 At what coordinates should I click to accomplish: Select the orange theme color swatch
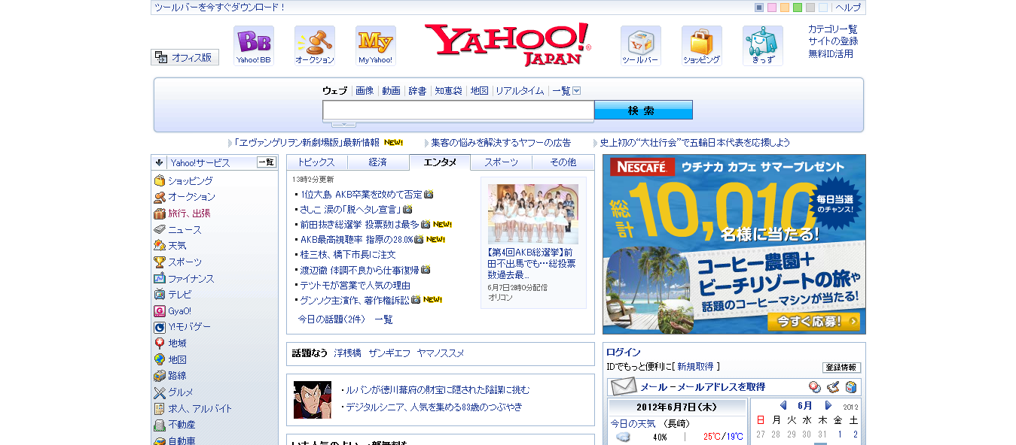pos(785,8)
